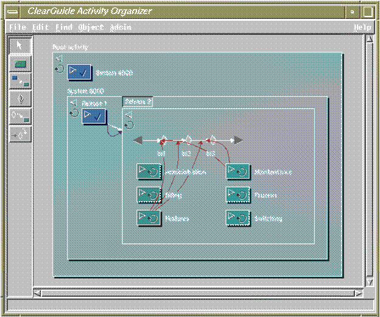This screenshot has height=317, width=380.
Task: Pick the activity-to-activity link tool
Action: point(20,81)
